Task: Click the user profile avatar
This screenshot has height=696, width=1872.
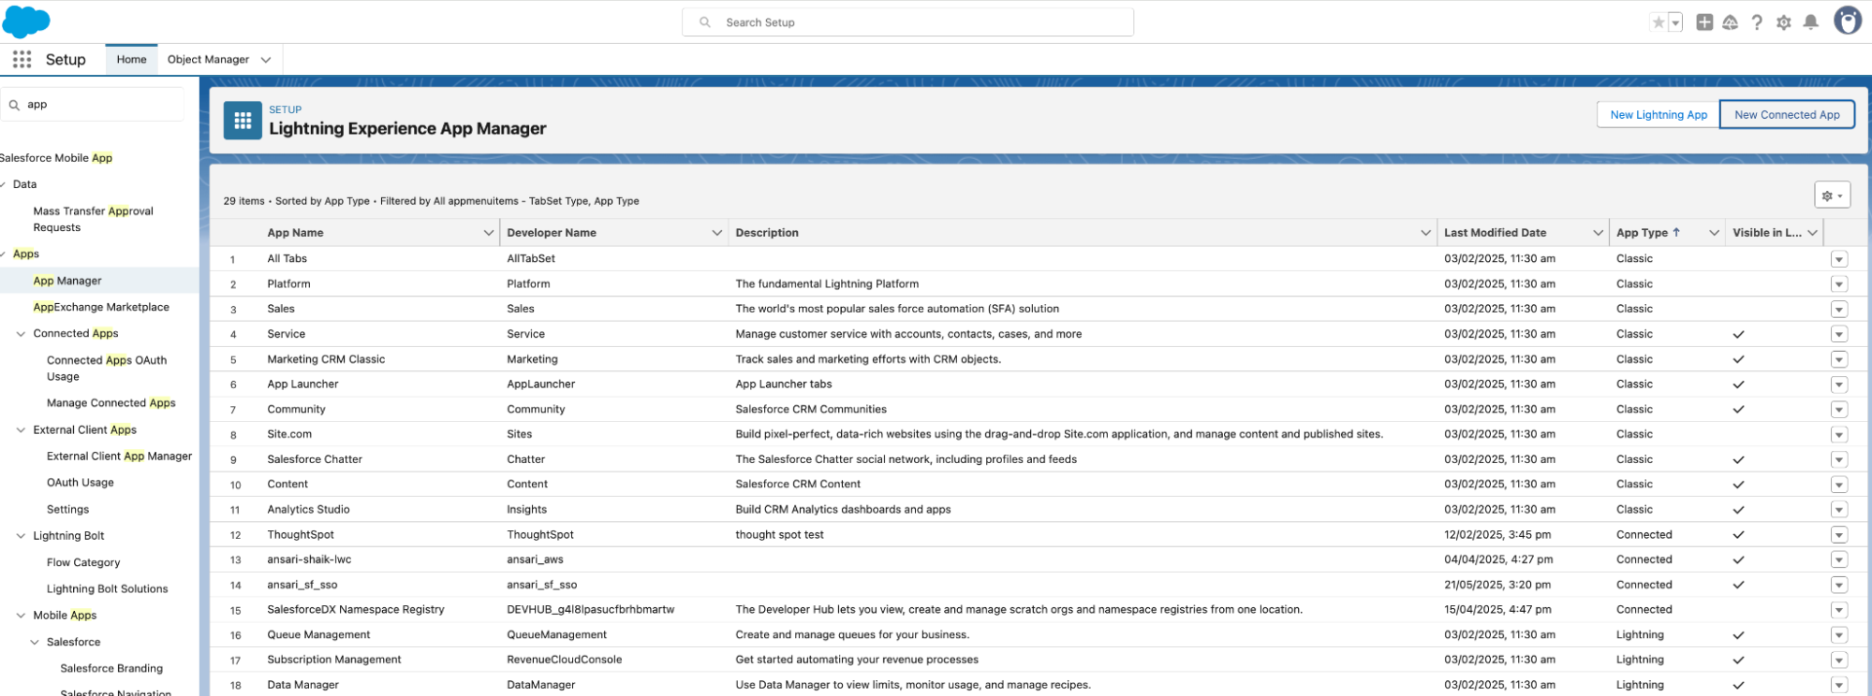Action: pos(1847,21)
